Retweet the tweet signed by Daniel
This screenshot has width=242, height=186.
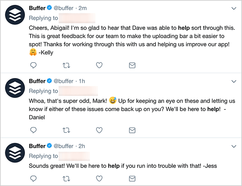point(67,130)
